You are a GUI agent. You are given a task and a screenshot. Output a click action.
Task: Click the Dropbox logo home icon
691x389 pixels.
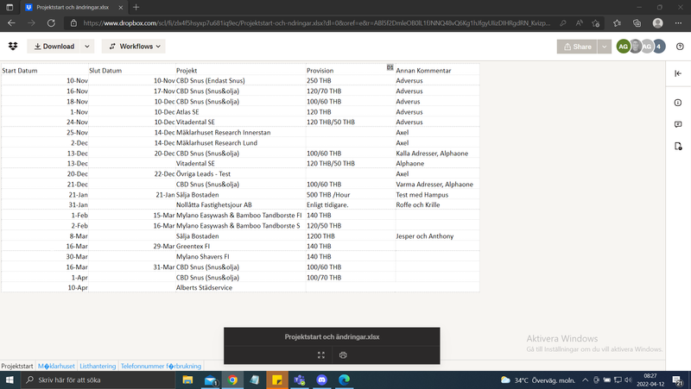(x=13, y=47)
